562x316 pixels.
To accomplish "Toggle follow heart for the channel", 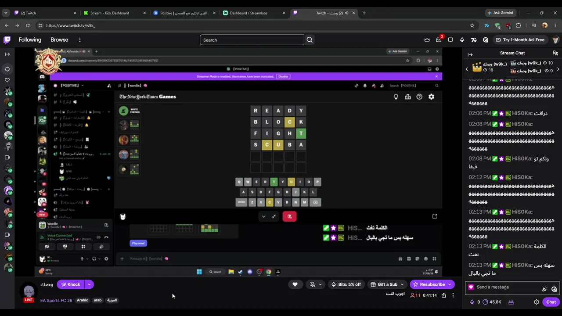I will coord(295,284).
